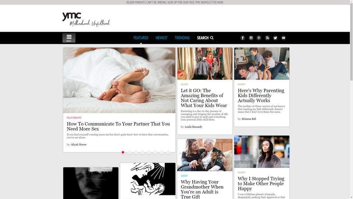Open the RSS feed icon
353x199 pixels.
pos(267,38)
